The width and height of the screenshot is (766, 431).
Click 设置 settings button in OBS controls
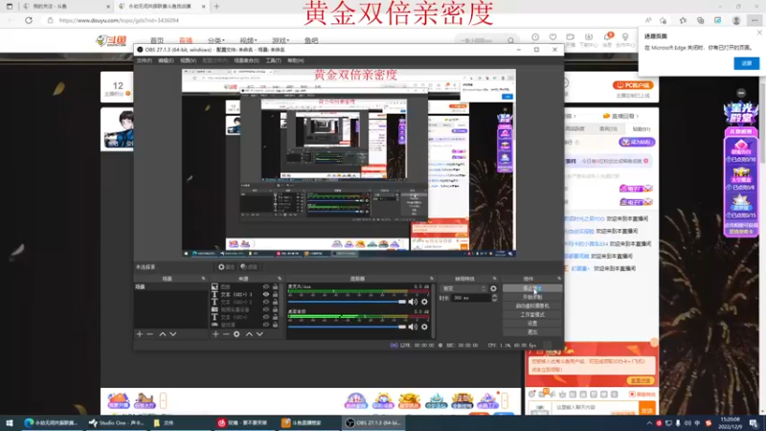click(532, 324)
